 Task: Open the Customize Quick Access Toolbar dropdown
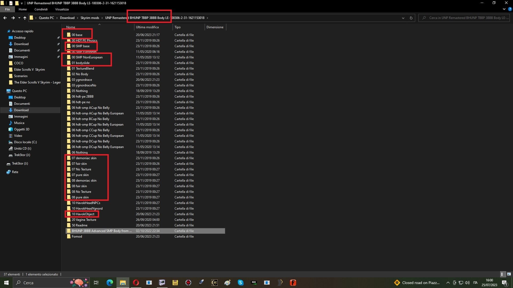22,3
